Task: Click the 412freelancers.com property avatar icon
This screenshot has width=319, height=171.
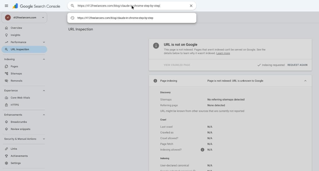Action: [8, 17]
